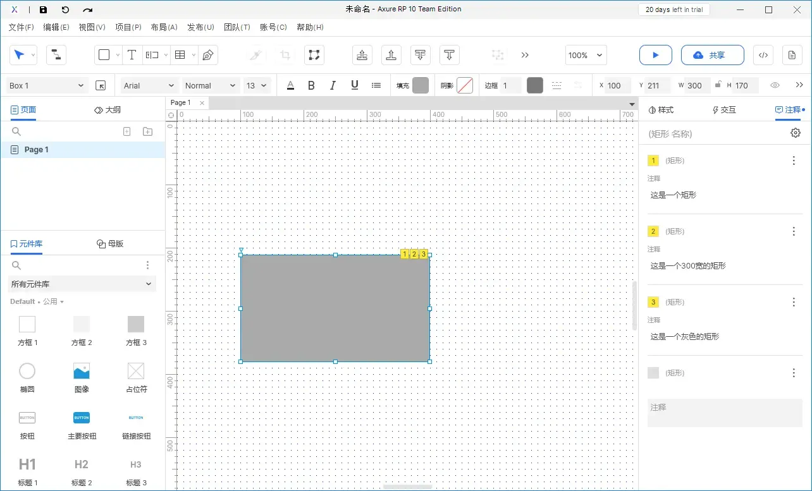Select the Text tool in toolbar
Screen dimensions: 812x491
132,55
